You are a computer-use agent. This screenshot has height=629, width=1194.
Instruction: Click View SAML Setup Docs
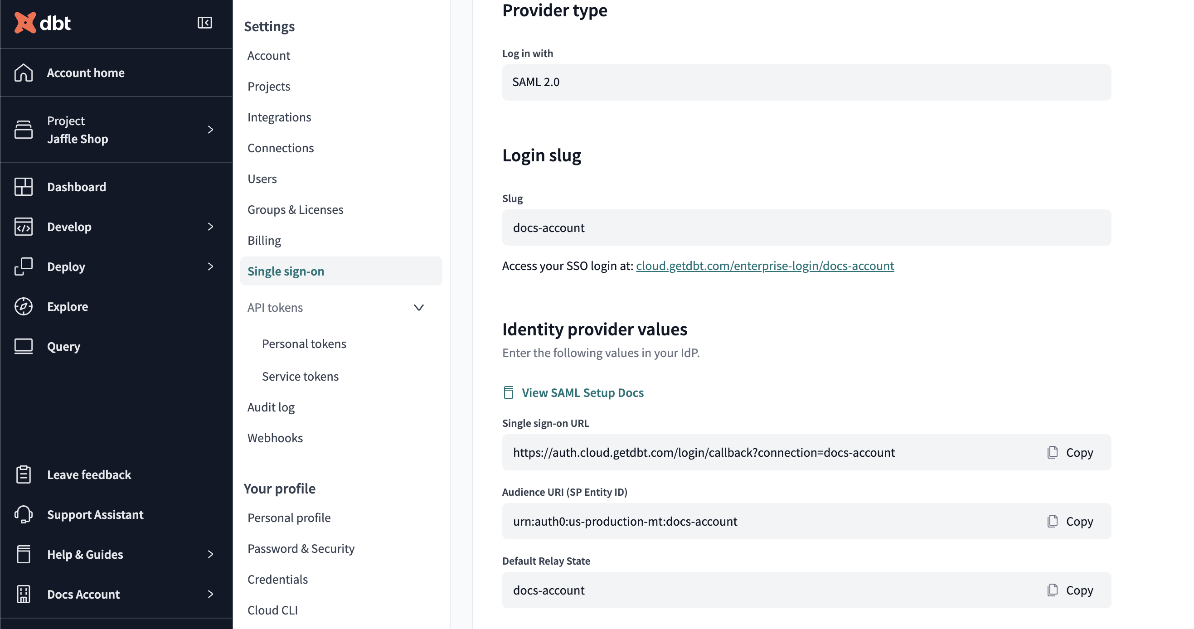[x=582, y=392]
